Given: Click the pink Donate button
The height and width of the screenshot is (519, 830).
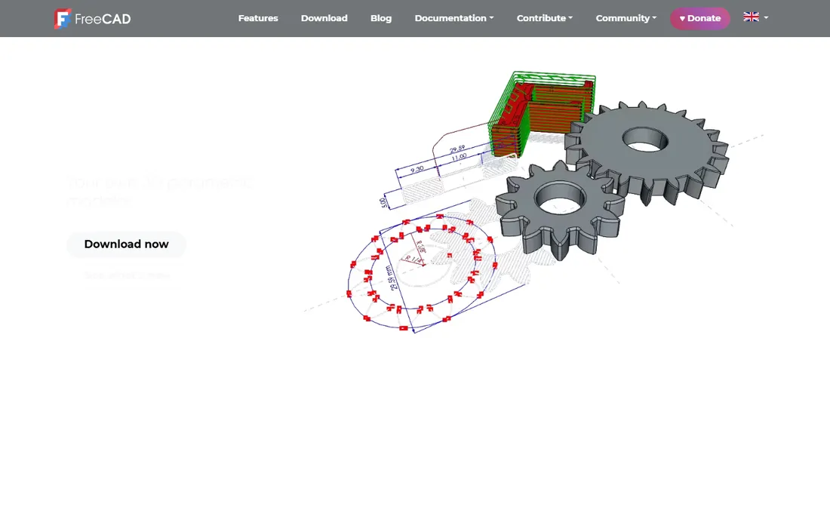Looking at the screenshot, I should point(699,18).
